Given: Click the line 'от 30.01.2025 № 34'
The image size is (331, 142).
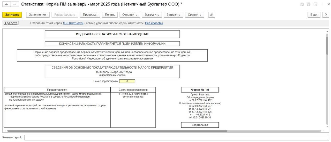Looking at the screenshot, I should click(200, 117).
